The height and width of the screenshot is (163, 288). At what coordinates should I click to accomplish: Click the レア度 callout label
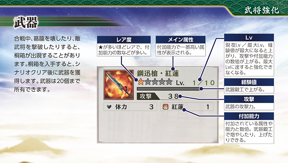click(124, 40)
